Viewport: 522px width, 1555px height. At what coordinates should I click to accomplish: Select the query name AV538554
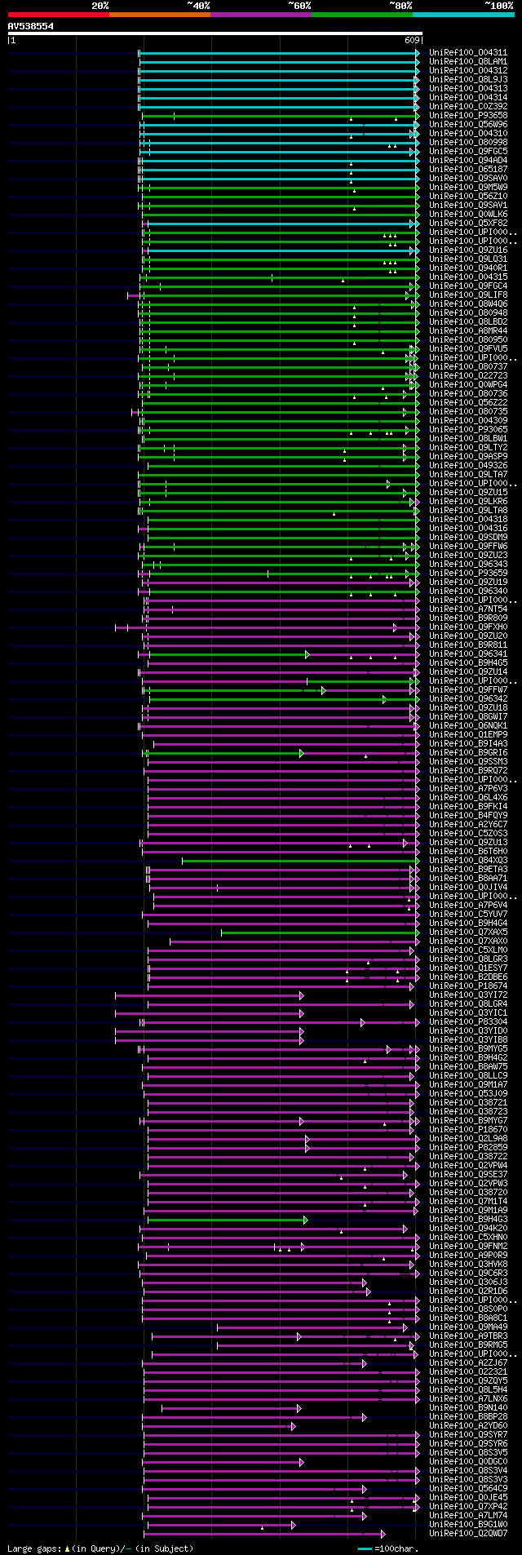tap(31, 26)
